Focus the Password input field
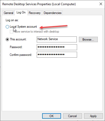The height and width of the screenshot is (121, 105). tap(57, 47)
